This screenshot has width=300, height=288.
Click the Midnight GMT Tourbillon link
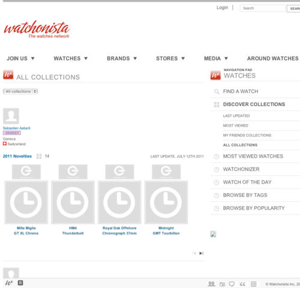point(166,231)
